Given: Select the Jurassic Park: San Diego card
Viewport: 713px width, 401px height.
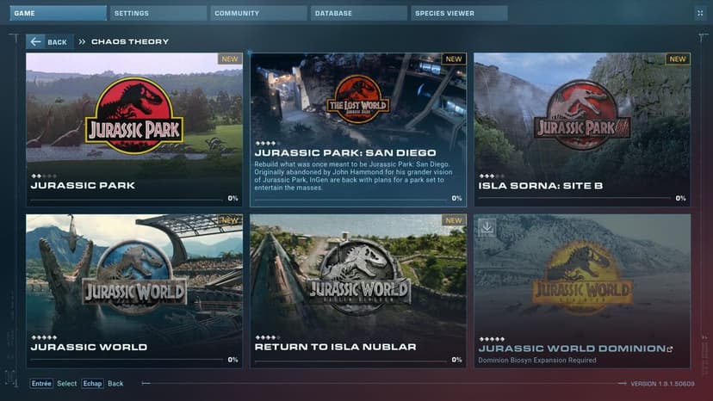Looking at the screenshot, I should tap(358, 130).
